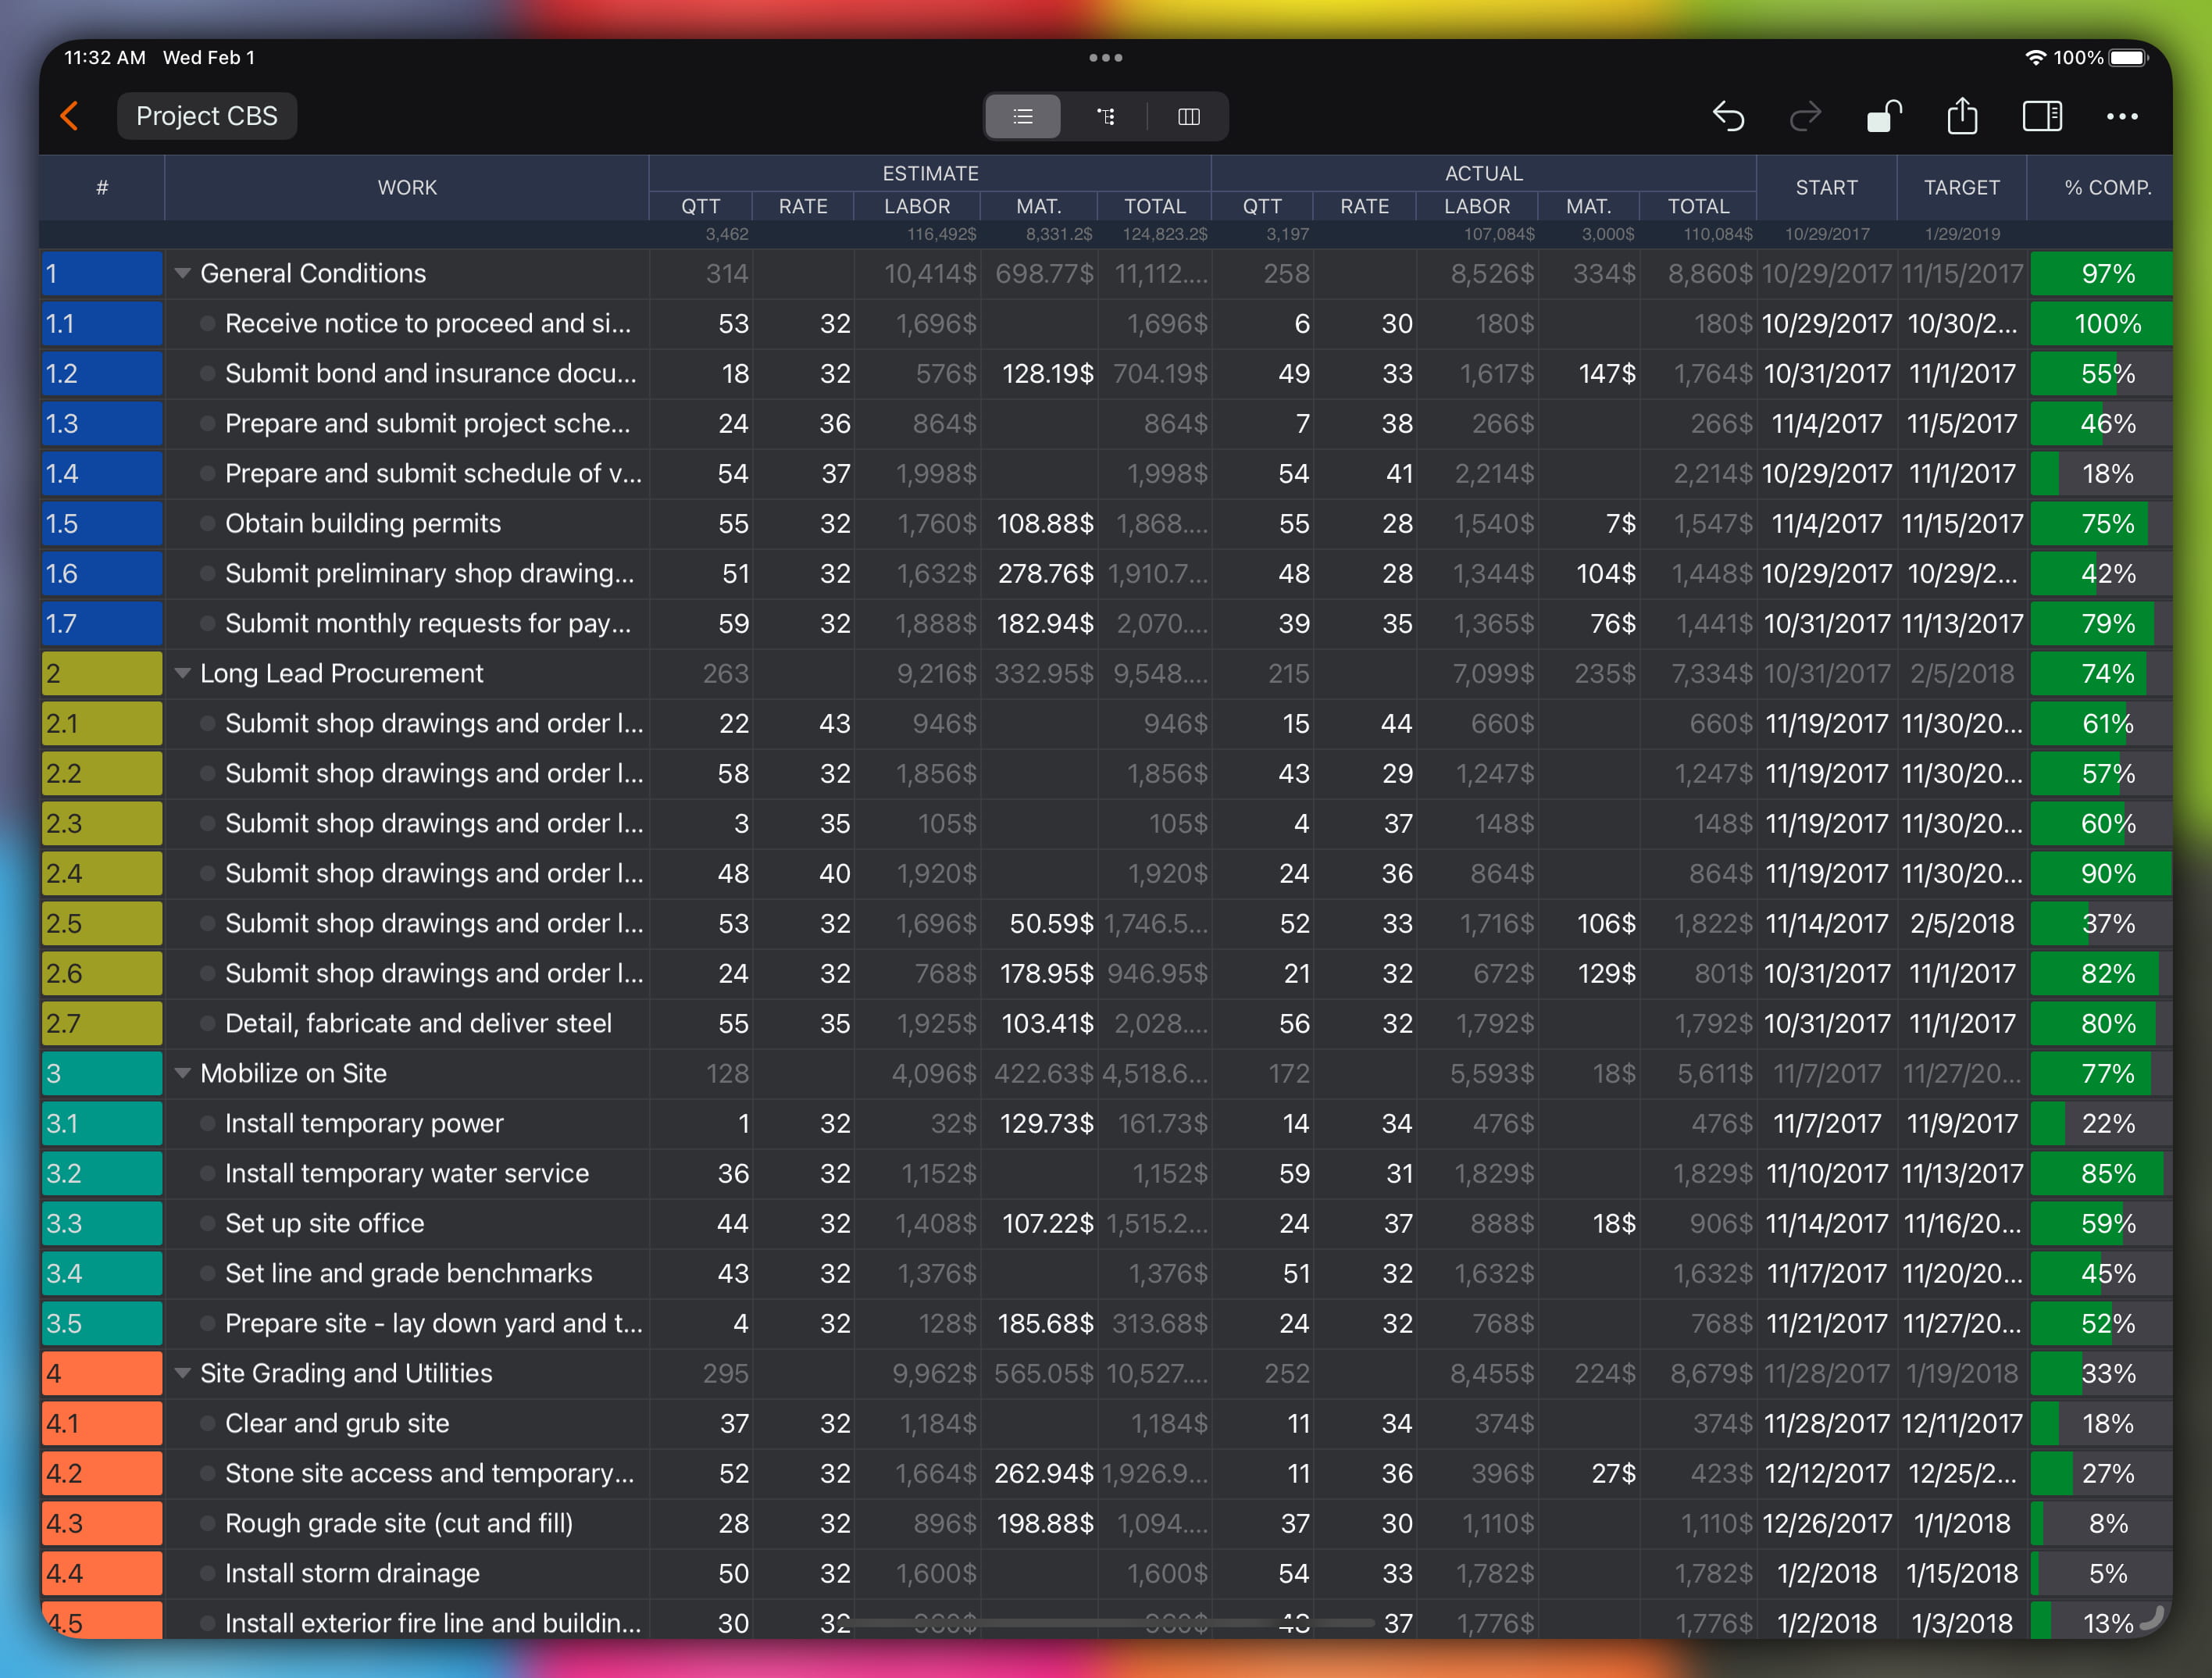Click the undo arrow icon
This screenshot has width=2212, height=1678.
[x=1728, y=116]
